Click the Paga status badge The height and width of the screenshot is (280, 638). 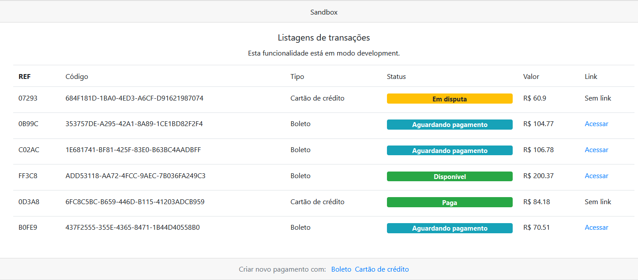click(x=450, y=202)
